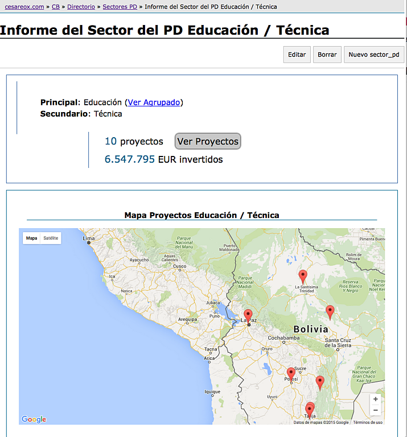The height and width of the screenshot is (437, 407).
Task: Open the Directorio breadcrumb link
Action: (81, 7)
